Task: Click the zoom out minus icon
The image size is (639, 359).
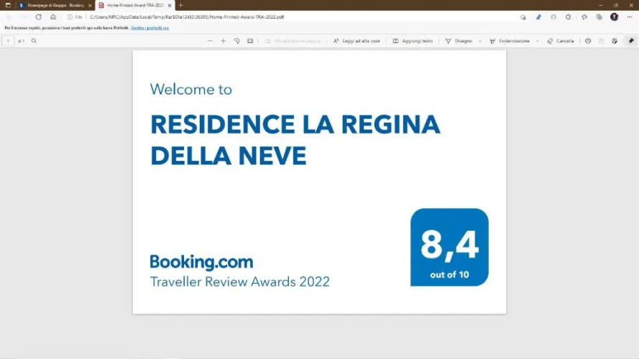Action: pyautogui.click(x=210, y=41)
